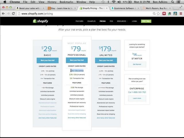The height and width of the screenshot is (138, 184).
Task: Click the green Free Trial button
Action: tap(146, 21)
